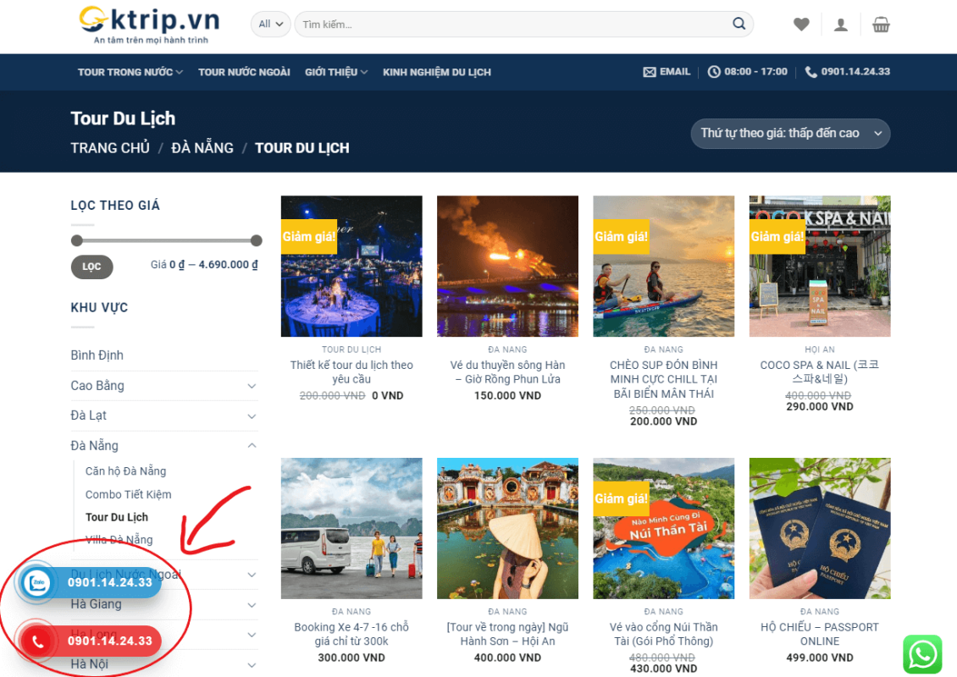The width and height of the screenshot is (957, 677).
Task: Open the All category dropdown
Action: coord(270,25)
